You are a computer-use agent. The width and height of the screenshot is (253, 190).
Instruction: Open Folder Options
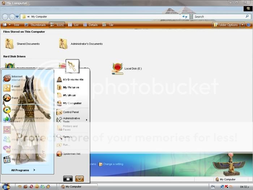(226, 25)
